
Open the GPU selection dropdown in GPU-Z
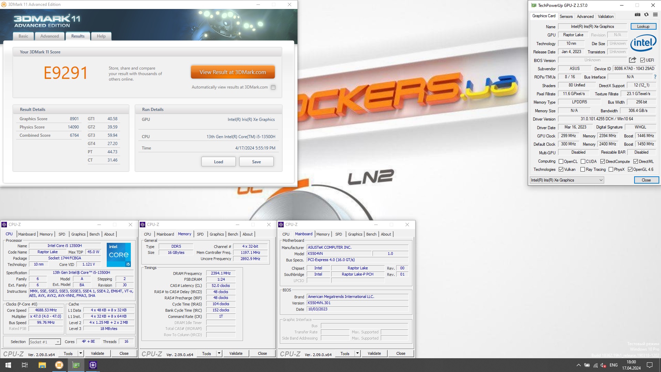pos(567,180)
